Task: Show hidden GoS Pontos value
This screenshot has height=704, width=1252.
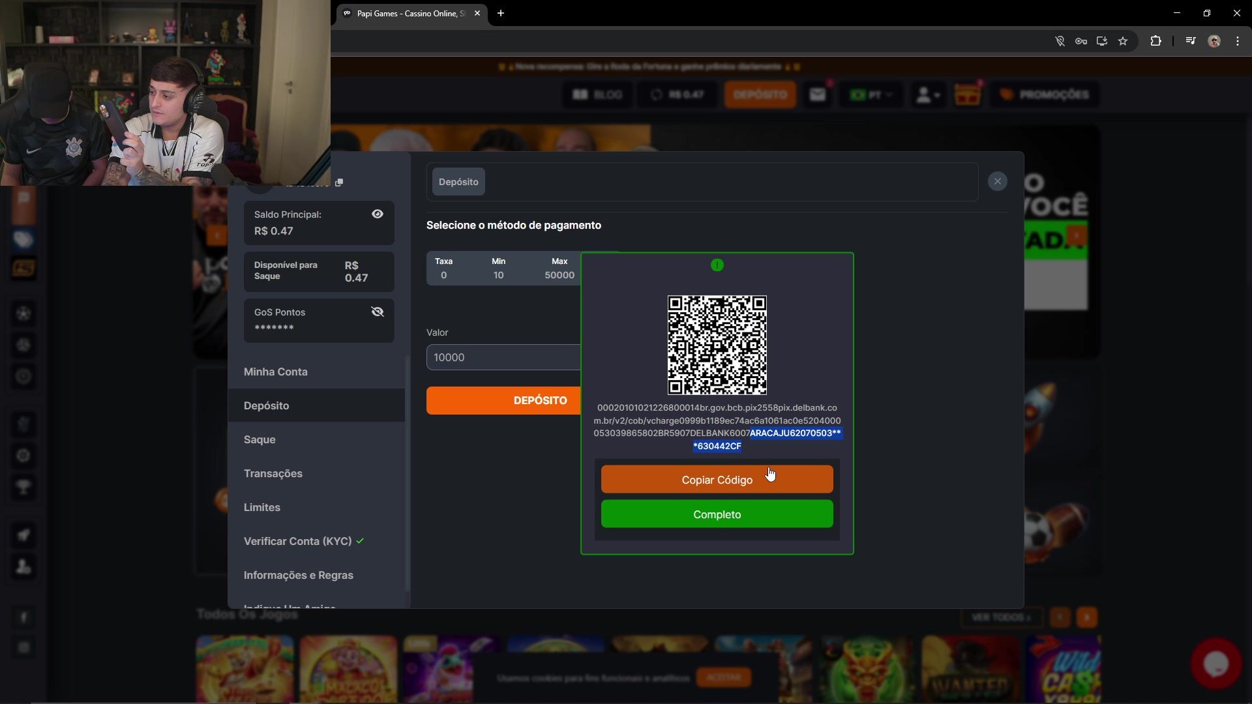Action: (378, 312)
